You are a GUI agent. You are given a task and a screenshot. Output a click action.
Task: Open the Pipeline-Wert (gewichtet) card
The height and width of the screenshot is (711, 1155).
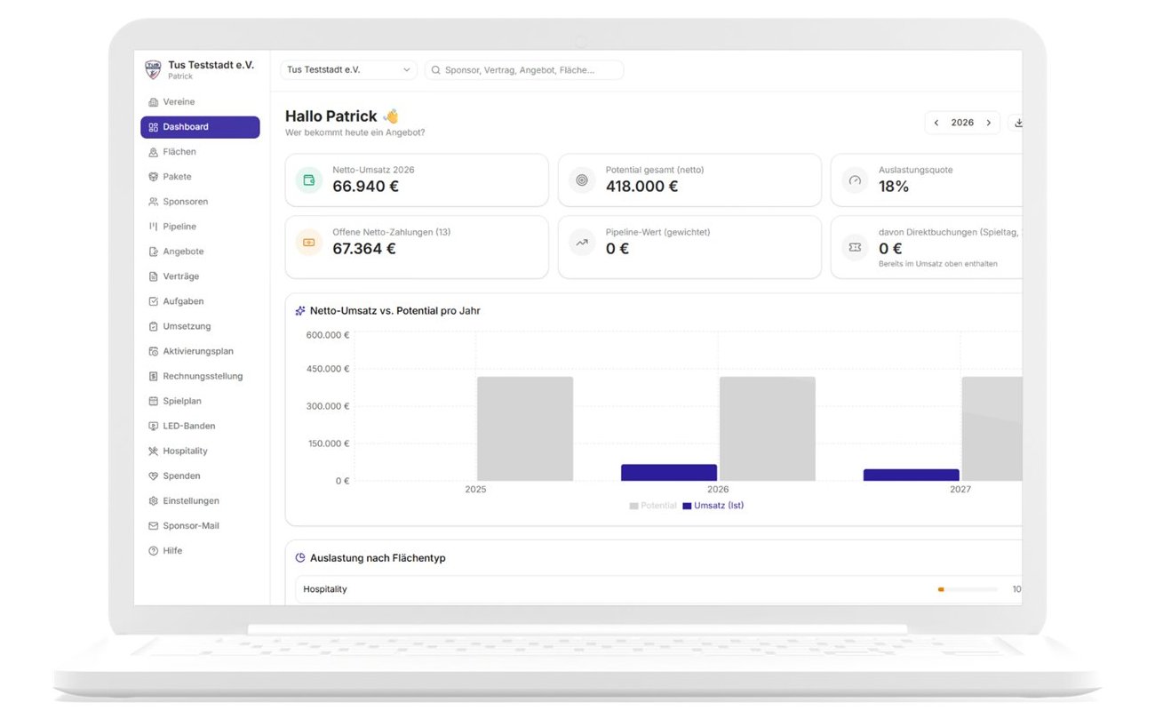[x=689, y=247]
